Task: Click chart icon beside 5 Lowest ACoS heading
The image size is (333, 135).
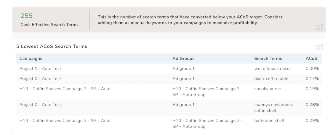Action: [319, 47]
